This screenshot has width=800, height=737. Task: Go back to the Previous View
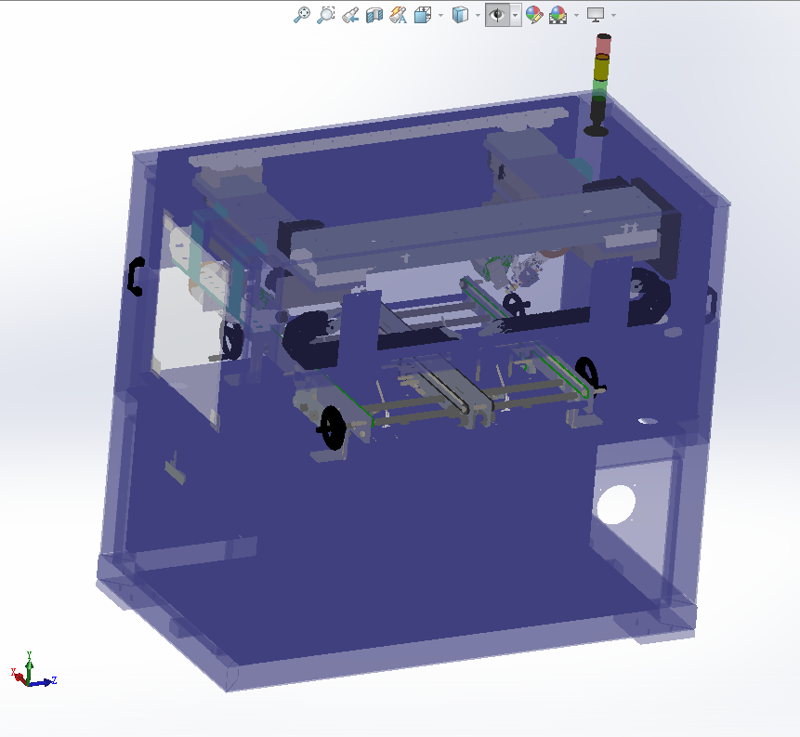click(x=350, y=15)
